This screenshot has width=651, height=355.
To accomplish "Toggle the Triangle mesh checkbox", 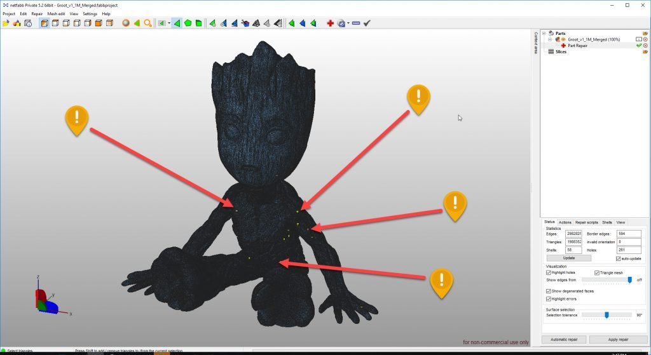I will click(596, 272).
